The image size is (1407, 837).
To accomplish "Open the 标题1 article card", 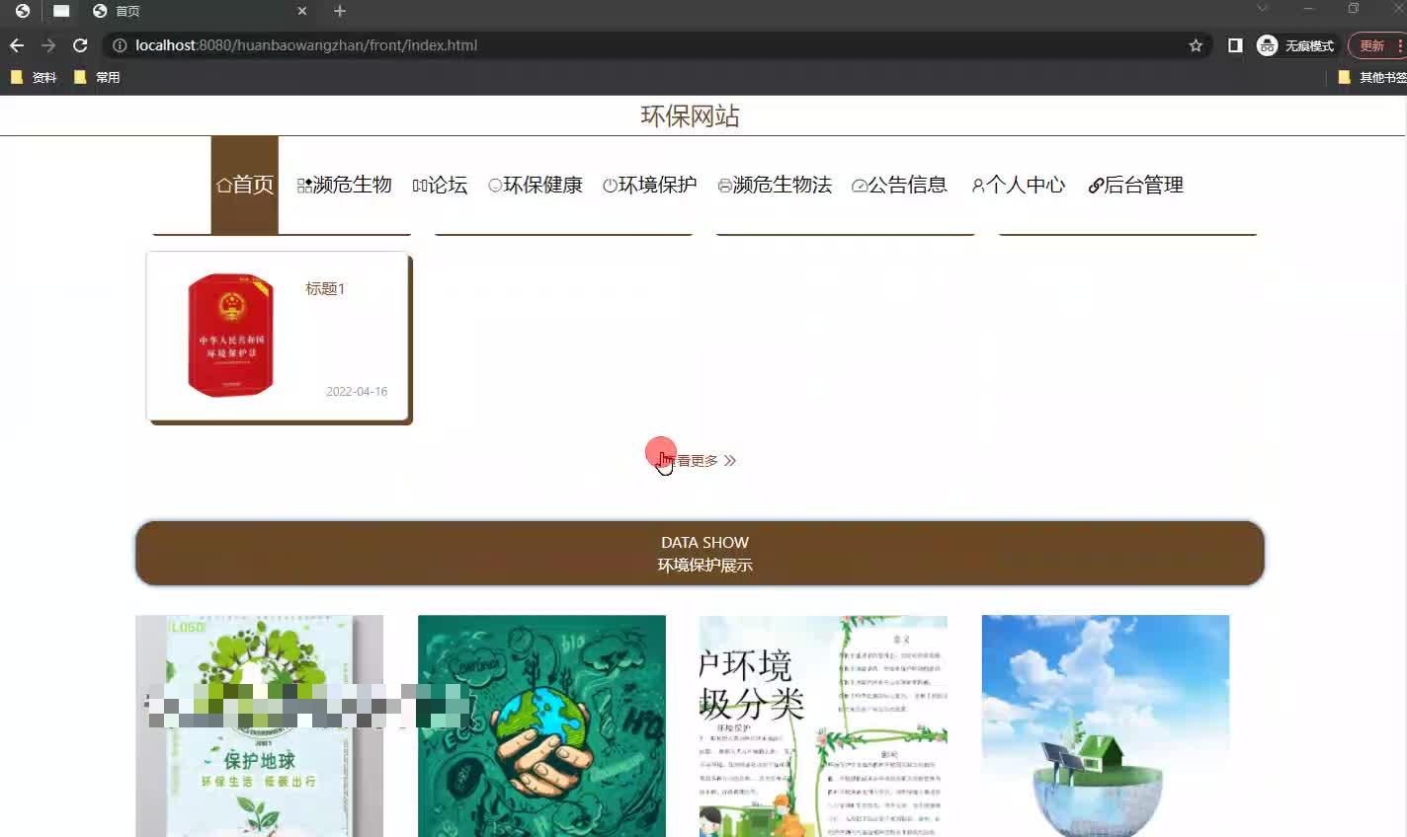I will [279, 336].
